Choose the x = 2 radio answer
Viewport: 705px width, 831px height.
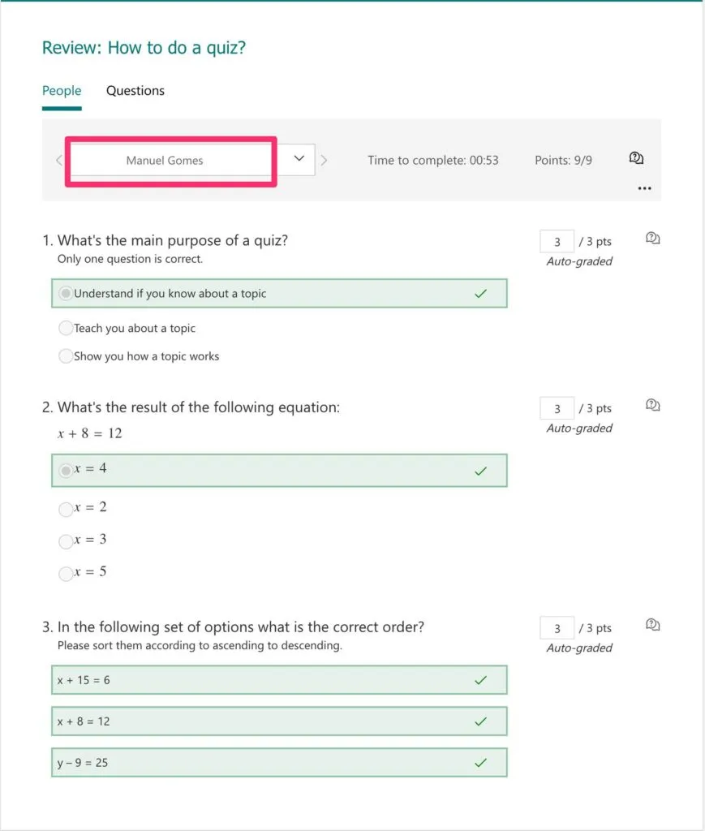pyautogui.click(x=66, y=509)
